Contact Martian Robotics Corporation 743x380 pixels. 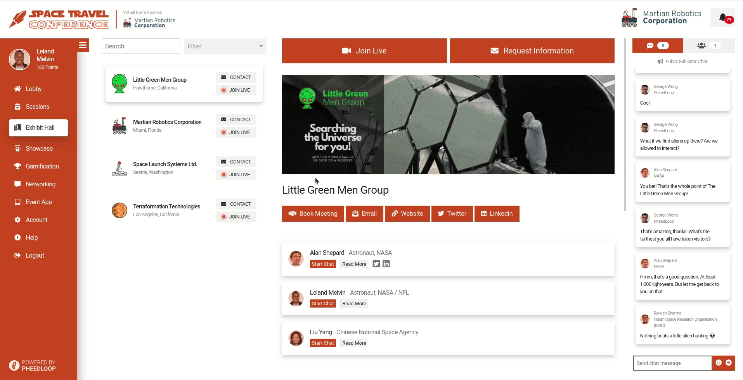click(236, 120)
